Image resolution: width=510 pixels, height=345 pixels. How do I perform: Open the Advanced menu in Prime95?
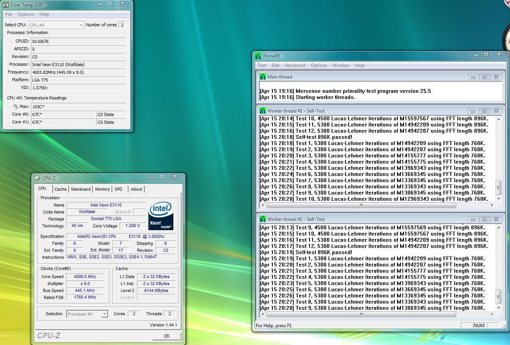click(x=295, y=65)
